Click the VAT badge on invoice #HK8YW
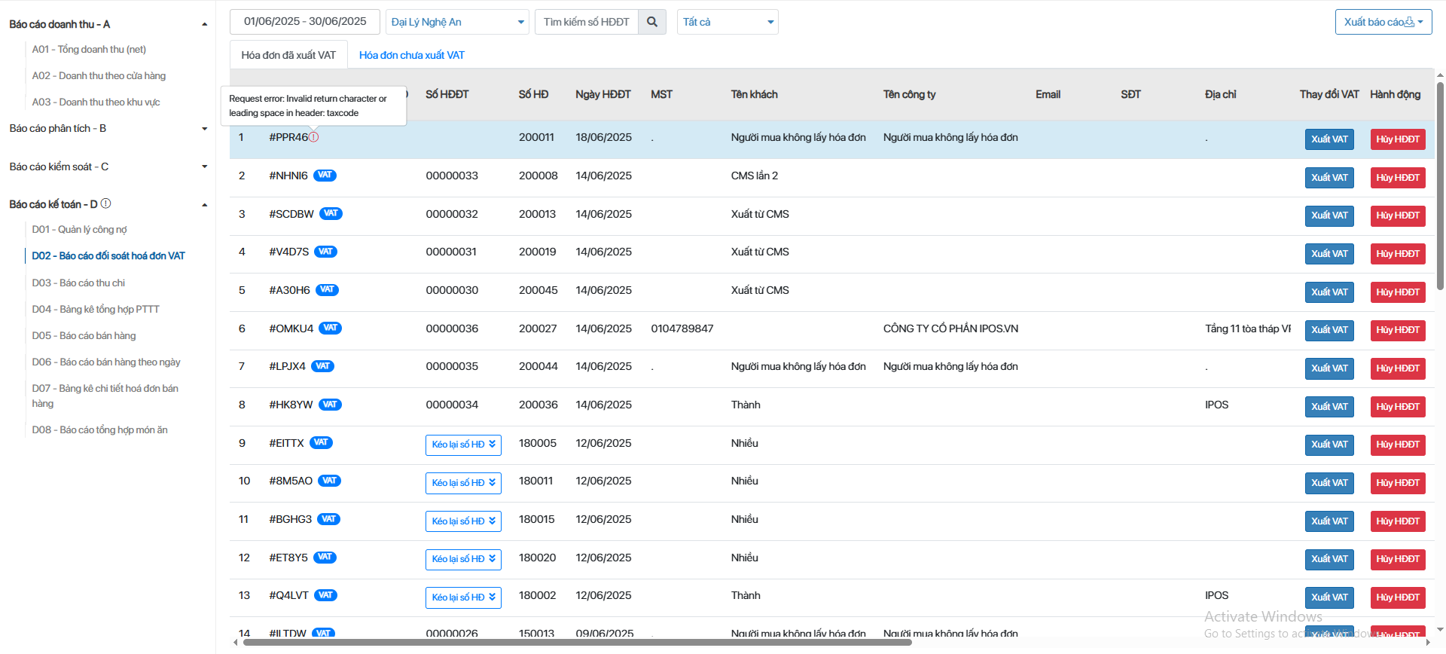 coord(330,405)
